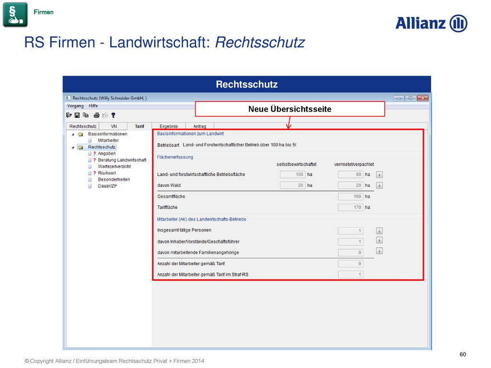Click the vermietet/verpachtet Betriebsfläche field showing 90
Screen dimensions: 491x368
click(351, 174)
